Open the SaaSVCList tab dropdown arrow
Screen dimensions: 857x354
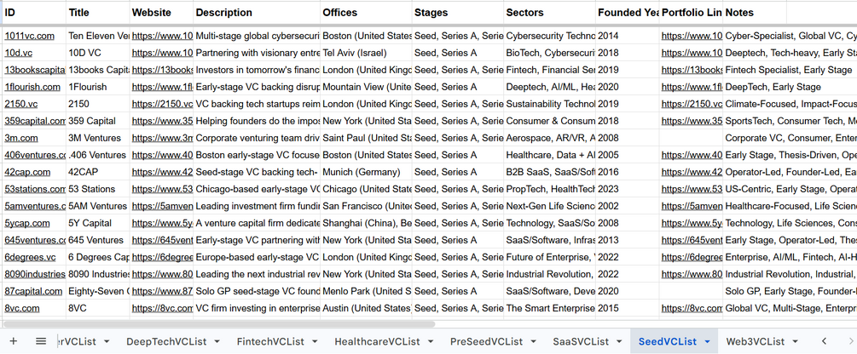[x=619, y=341]
